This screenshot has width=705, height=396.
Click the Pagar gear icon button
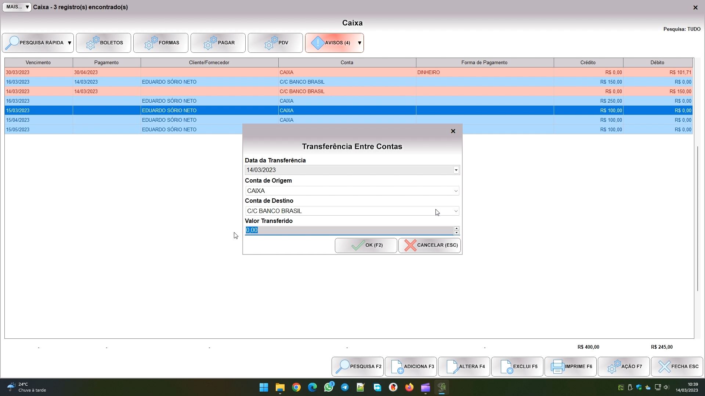point(210,43)
